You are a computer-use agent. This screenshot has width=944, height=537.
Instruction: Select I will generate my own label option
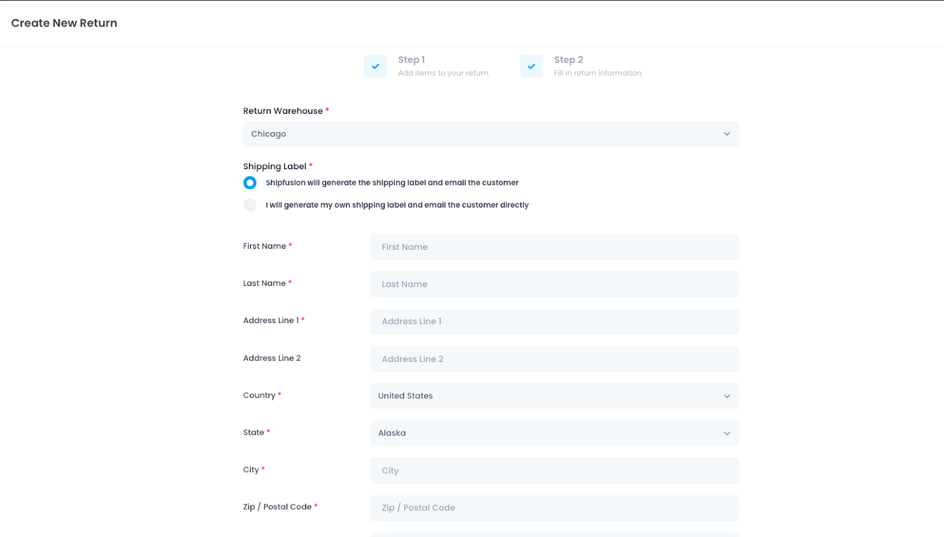250,205
